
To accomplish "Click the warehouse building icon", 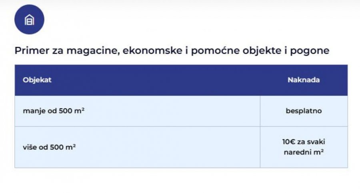I will [29, 19].
